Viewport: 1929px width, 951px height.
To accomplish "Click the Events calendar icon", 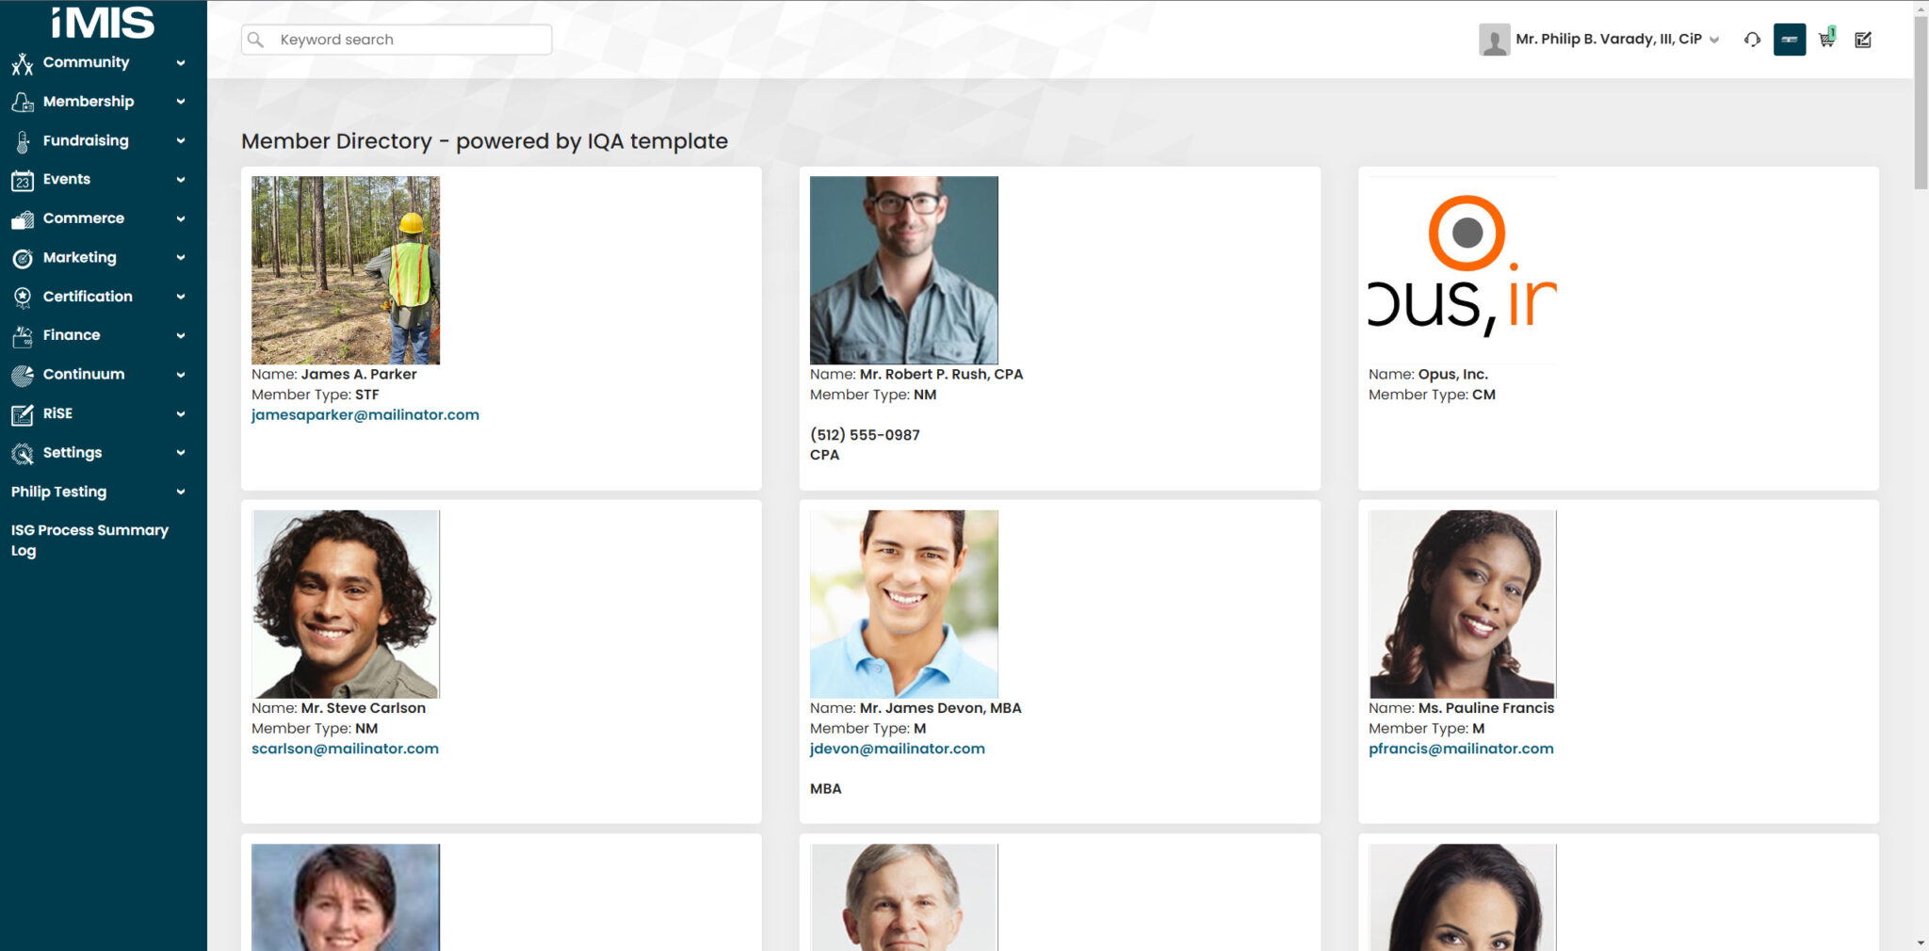I will point(23,180).
